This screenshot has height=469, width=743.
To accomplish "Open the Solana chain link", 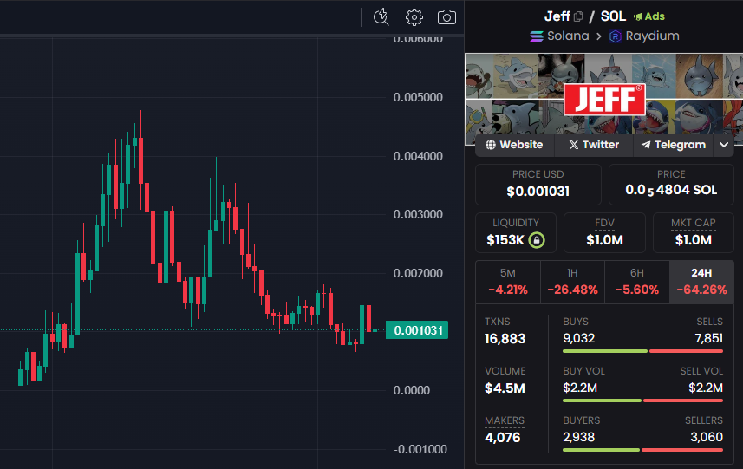I will [x=568, y=36].
